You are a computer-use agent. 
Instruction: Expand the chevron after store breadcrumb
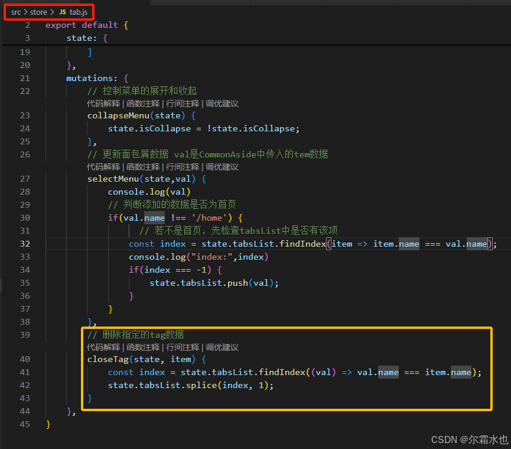52,12
